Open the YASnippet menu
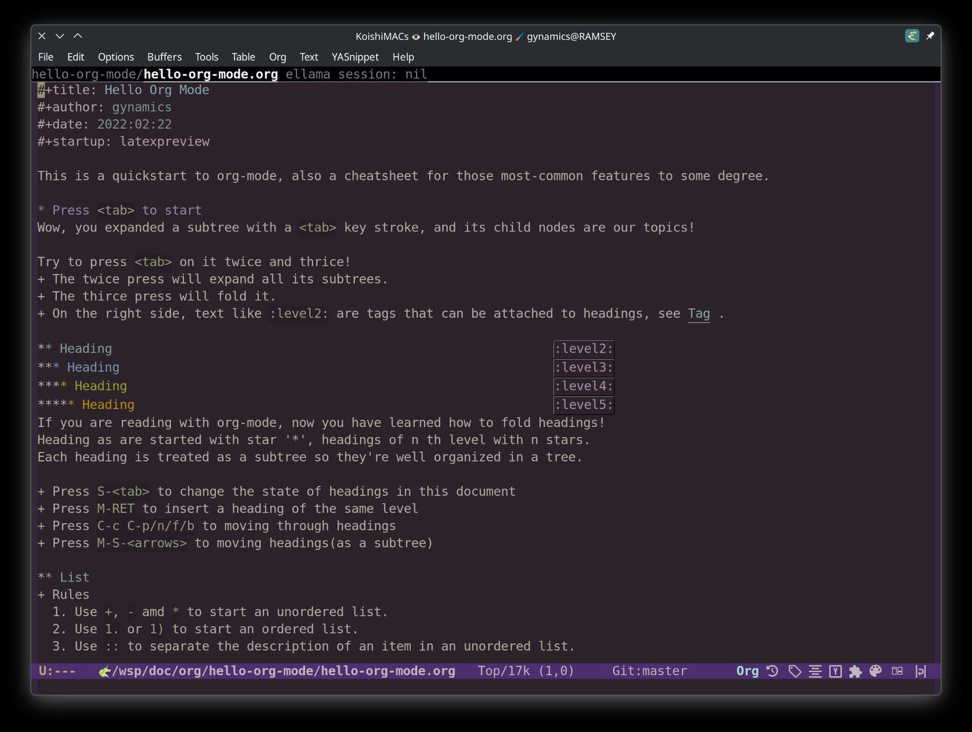Viewport: 972px width, 732px height. 355,57
